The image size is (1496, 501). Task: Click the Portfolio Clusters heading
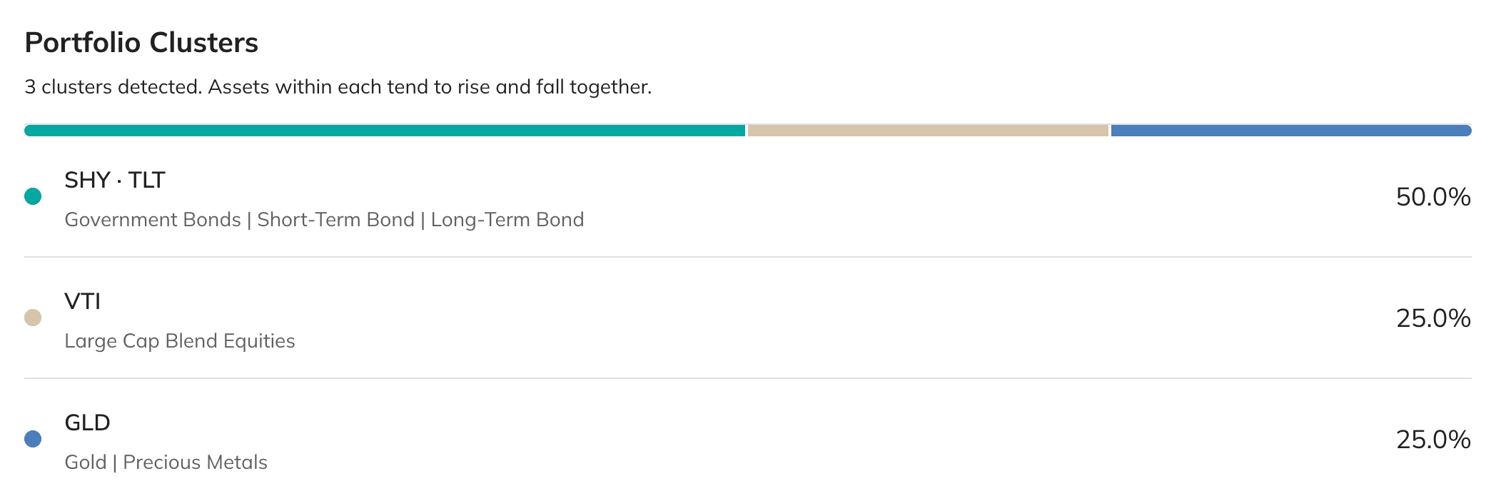(x=141, y=43)
